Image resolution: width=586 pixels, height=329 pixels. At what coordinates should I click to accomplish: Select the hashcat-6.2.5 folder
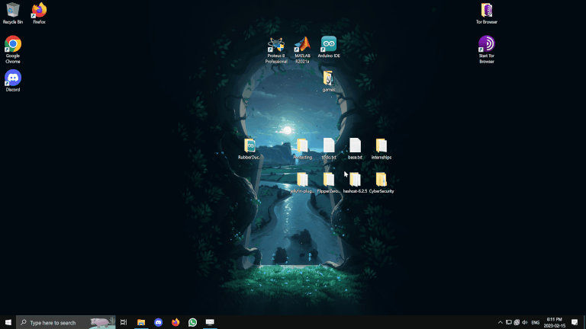(x=355, y=183)
